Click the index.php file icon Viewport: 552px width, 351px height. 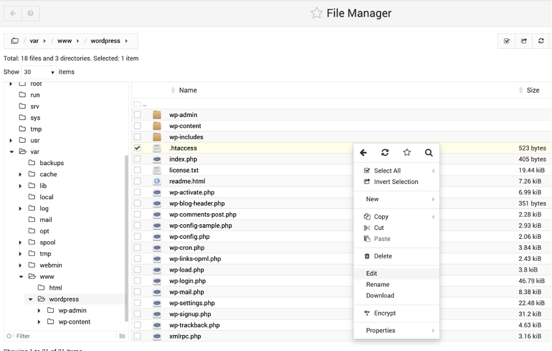(157, 159)
